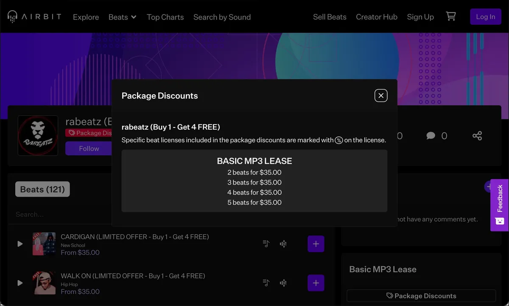Click the comments bubble icon
509x306 pixels.
pos(431,136)
